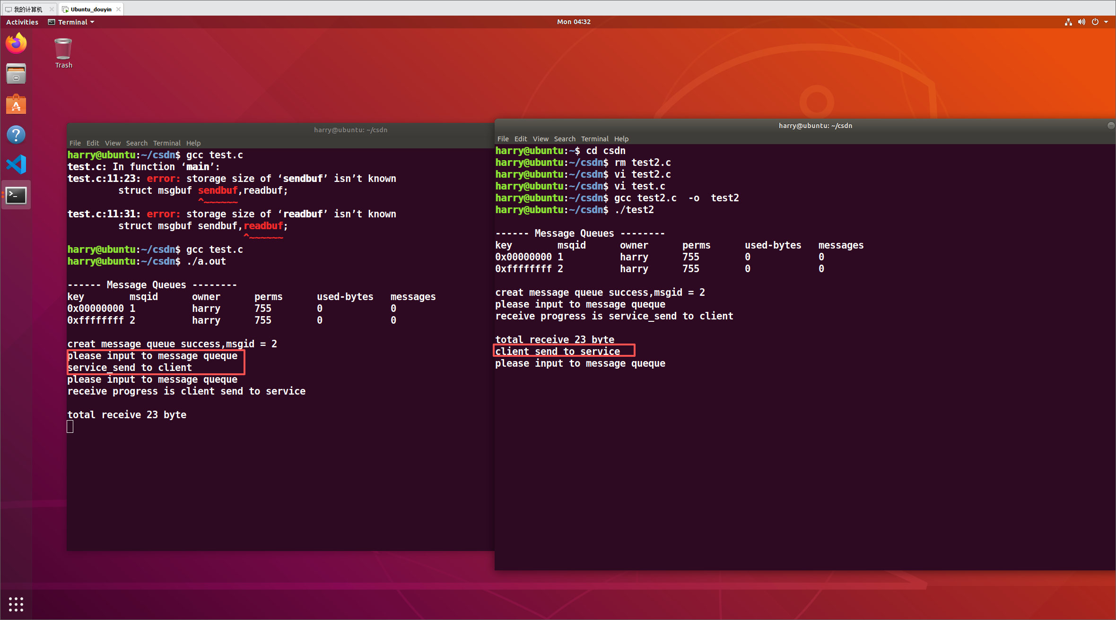Open Search menu in right terminal
The height and width of the screenshot is (620, 1116).
click(565, 138)
